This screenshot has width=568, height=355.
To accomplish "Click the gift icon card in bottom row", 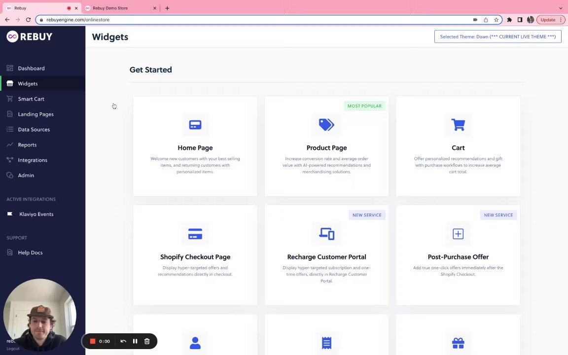I will pos(458,343).
